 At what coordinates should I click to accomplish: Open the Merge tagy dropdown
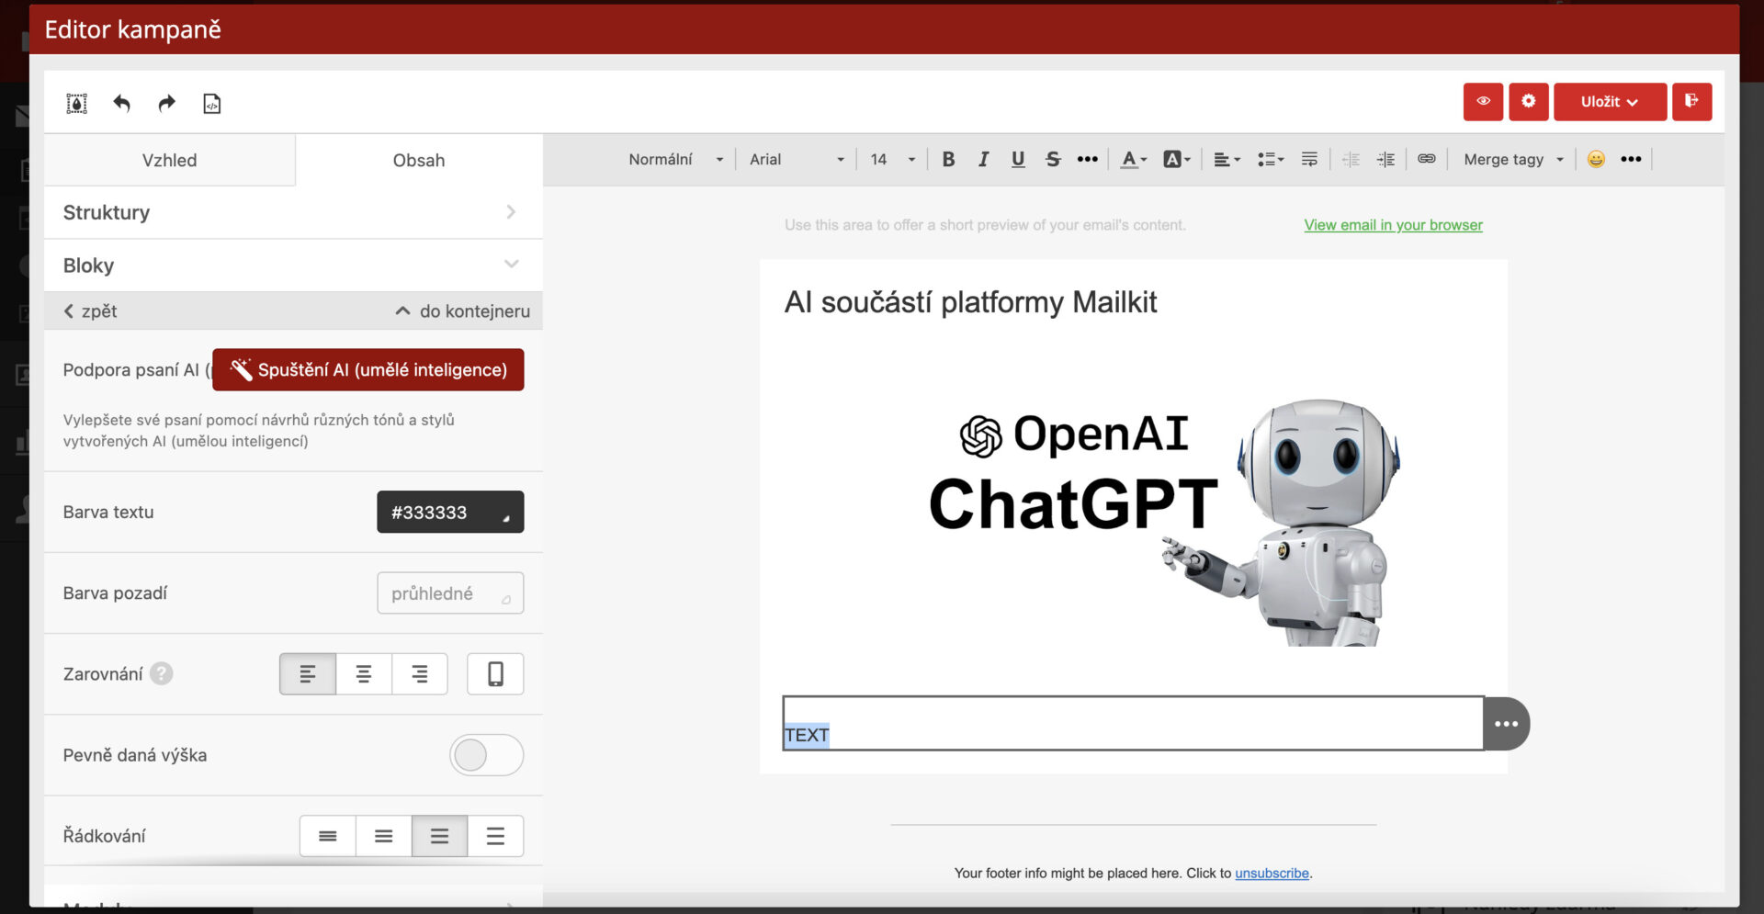1512,160
